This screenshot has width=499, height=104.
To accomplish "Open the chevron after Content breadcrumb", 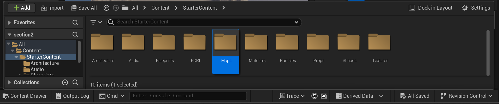I will point(176,8).
